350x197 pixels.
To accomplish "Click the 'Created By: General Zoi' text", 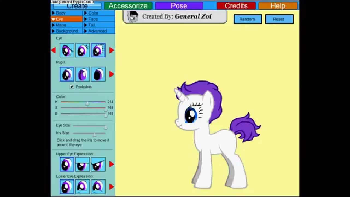I will [177, 16].
